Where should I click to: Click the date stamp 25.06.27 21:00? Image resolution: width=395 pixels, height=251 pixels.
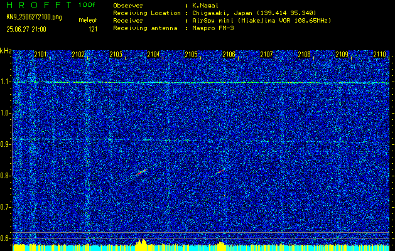[x=26, y=29]
